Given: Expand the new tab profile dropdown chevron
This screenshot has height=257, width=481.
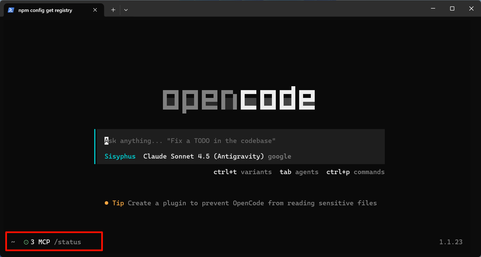Looking at the screenshot, I should 126,10.
